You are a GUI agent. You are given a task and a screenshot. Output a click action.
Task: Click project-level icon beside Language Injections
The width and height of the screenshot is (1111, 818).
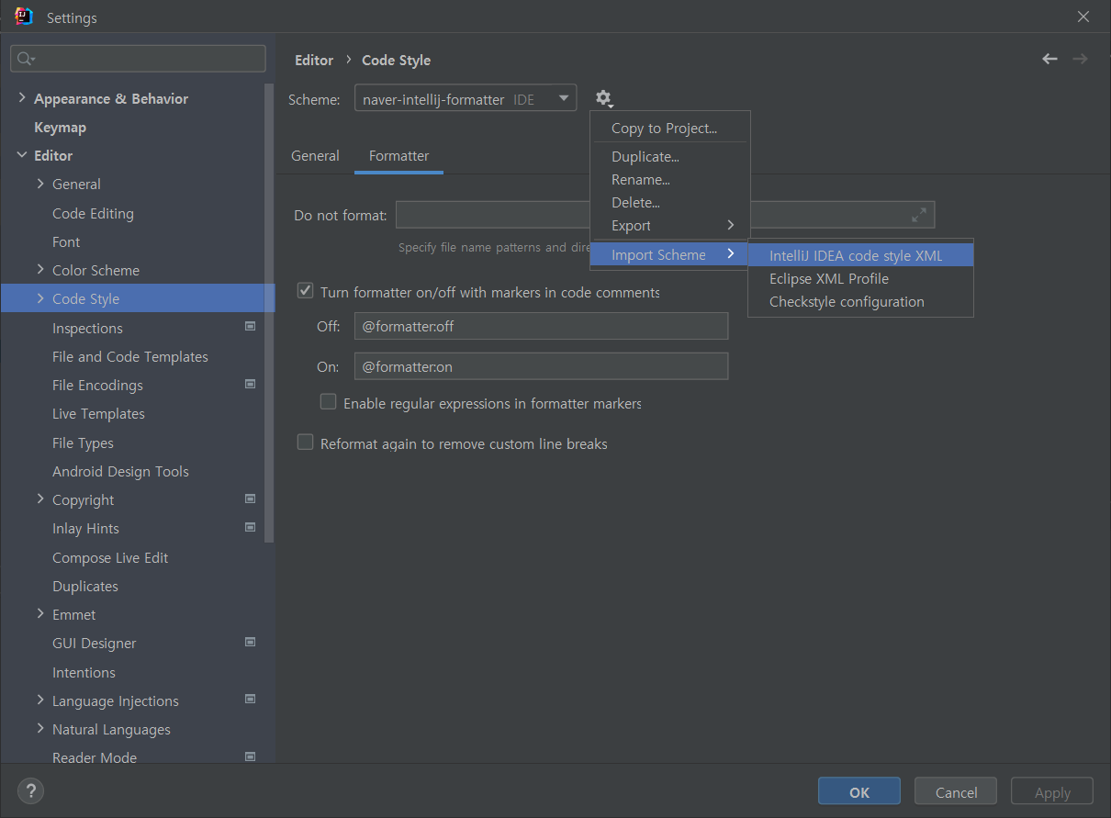click(250, 699)
